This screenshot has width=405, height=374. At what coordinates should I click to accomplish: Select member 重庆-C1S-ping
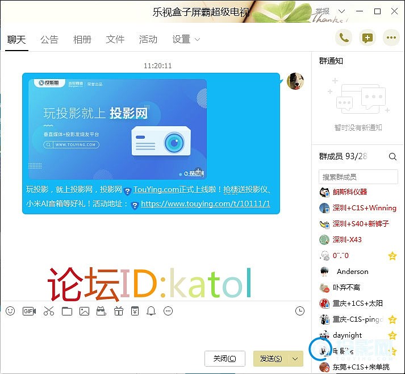[x=358, y=319]
